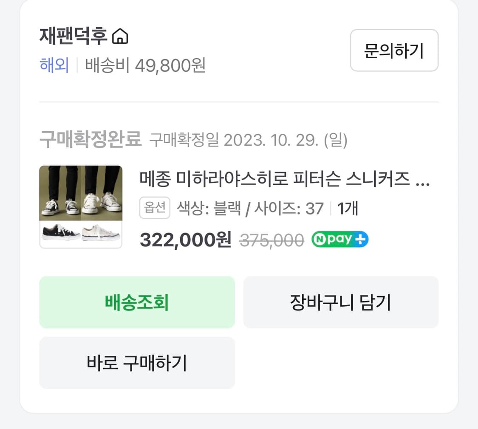Click the 문의하기 inquiry button

[x=394, y=51]
